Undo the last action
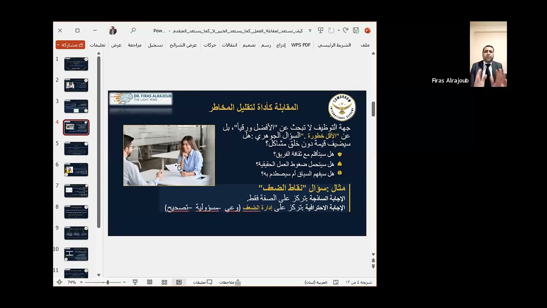This screenshot has width=547, height=308. (345, 30)
